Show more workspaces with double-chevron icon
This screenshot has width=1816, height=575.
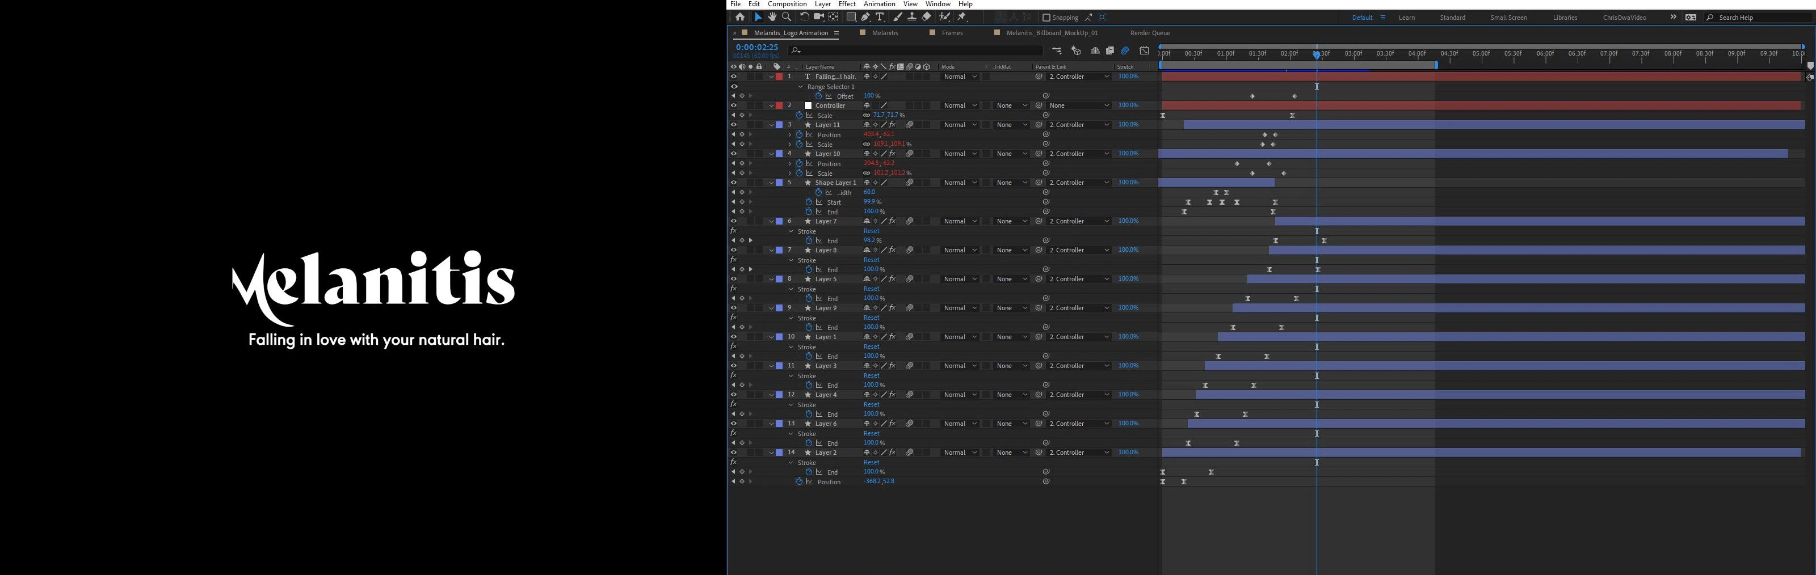(x=1673, y=17)
